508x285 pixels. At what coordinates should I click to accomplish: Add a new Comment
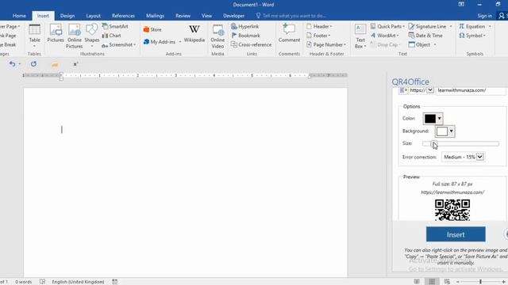[289, 33]
